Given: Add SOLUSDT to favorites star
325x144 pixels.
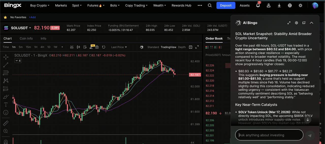Looking at the screenshot, I should [5, 17].
